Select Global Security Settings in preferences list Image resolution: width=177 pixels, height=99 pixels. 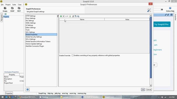coord(41,37)
